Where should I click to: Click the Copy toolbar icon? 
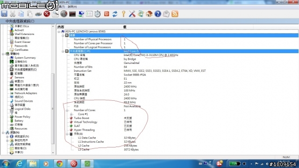pyautogui.click(x=21, y=14)
